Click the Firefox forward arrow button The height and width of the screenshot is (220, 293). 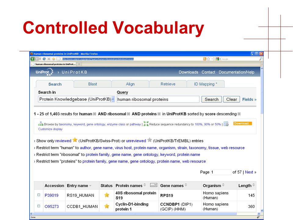37,59
